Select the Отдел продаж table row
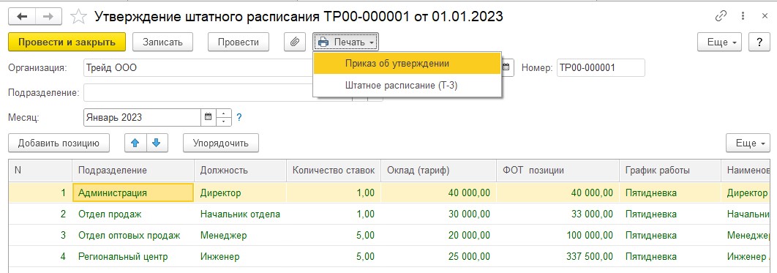Image resolution: width=777 pixels, height=273 pixels. tap(389, 214)
